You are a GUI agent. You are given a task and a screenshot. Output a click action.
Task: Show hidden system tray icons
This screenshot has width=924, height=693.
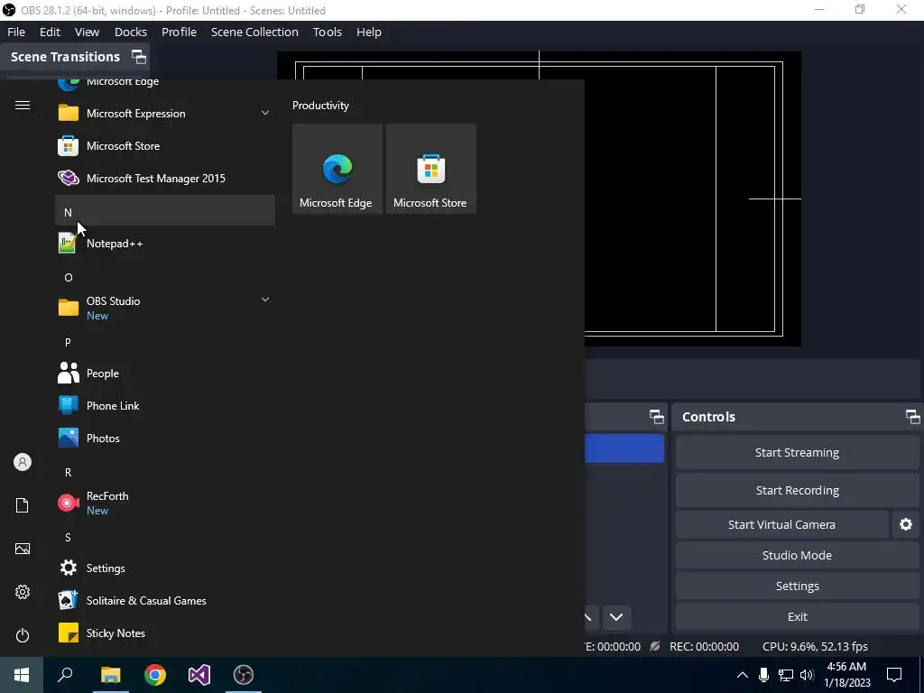[x=743, y=675]
